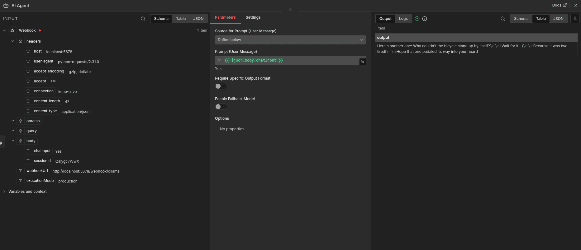Open the expression editor for Prompt
Image resolution: width=581 pixels, height=250 pixels.
pyautogui.click(x=362, y=62)
